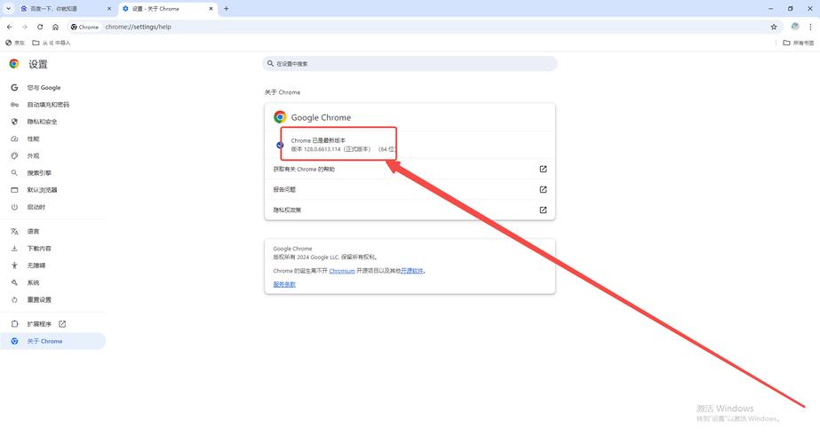
Task: Follow the Chromium link
Action: pyautogui.click(x=342, y=271)
